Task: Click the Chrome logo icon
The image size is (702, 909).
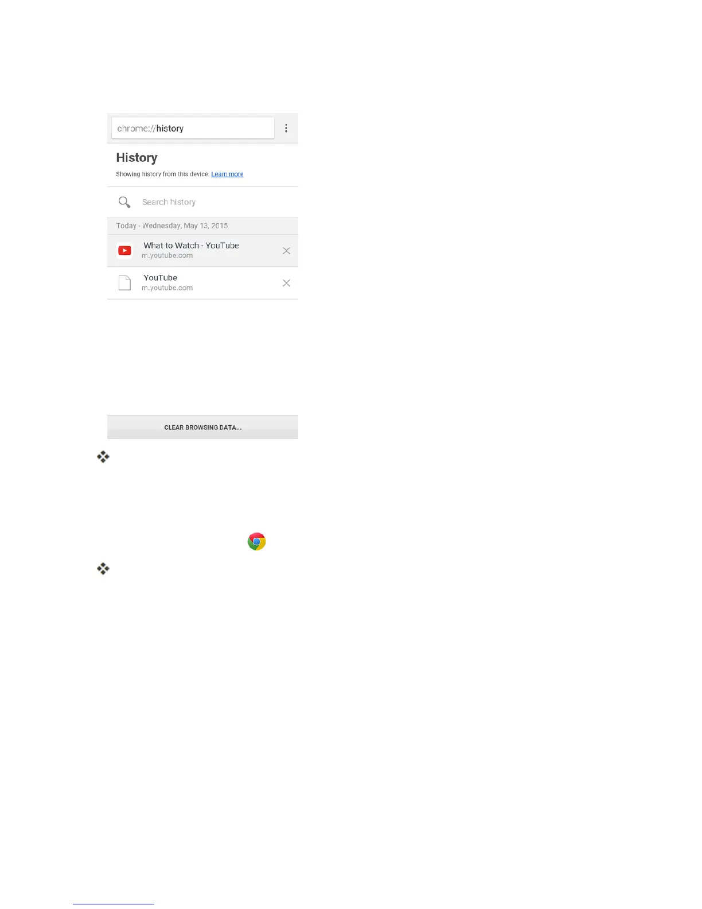Action: click(256, 541)
